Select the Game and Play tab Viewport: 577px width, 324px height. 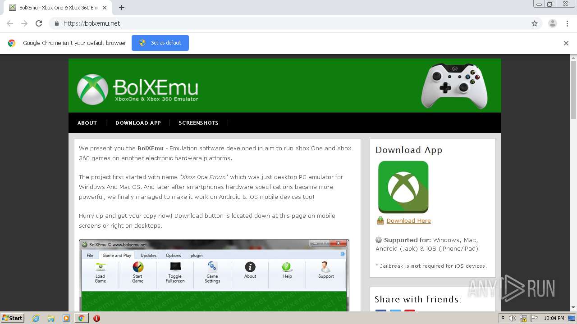[117, 255]
